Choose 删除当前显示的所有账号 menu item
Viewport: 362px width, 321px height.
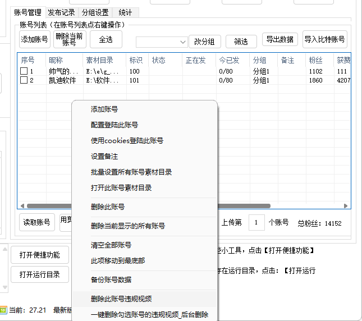pyautogui.click(x=145, y=226)
